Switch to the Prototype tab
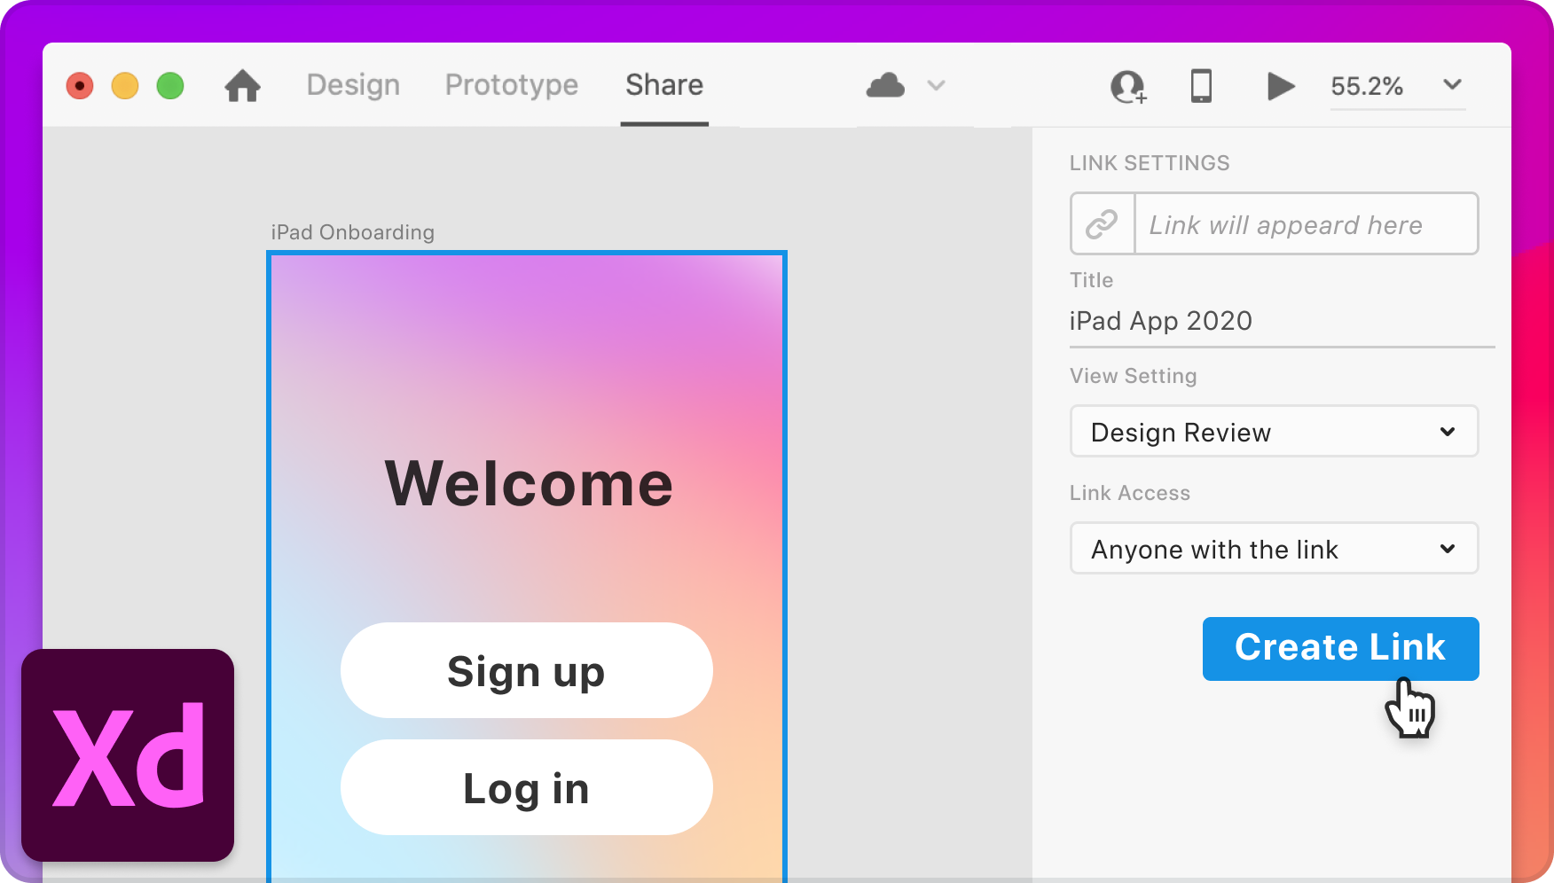 (x=512, y=85)
